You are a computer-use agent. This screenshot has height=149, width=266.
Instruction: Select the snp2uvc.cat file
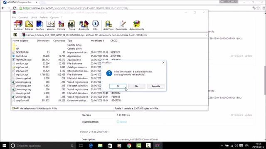(22, 67)
